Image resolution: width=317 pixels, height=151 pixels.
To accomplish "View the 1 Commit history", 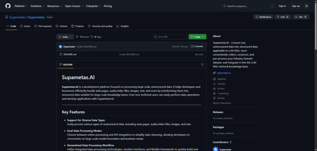I will pyautogui.click(x=197, y=46).
